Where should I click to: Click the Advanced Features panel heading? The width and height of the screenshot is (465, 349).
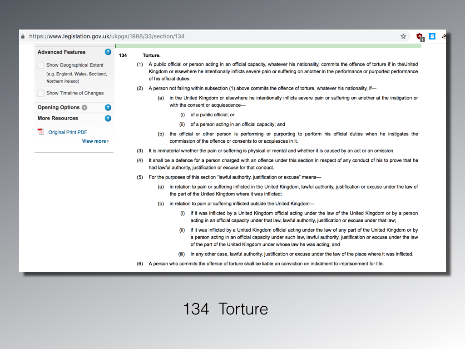61,52
